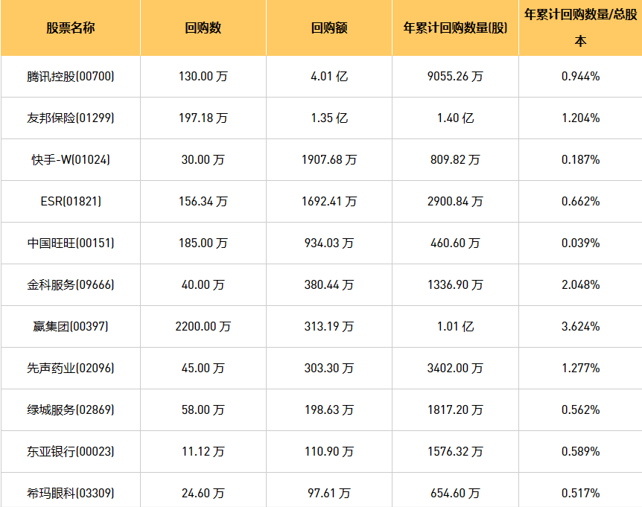Click the 年累计回购数量(股) column header

coord(455,28)
